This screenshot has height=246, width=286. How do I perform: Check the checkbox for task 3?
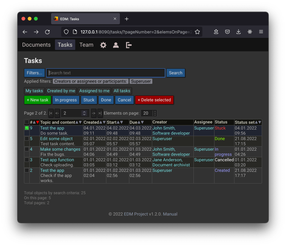[27, 160]
